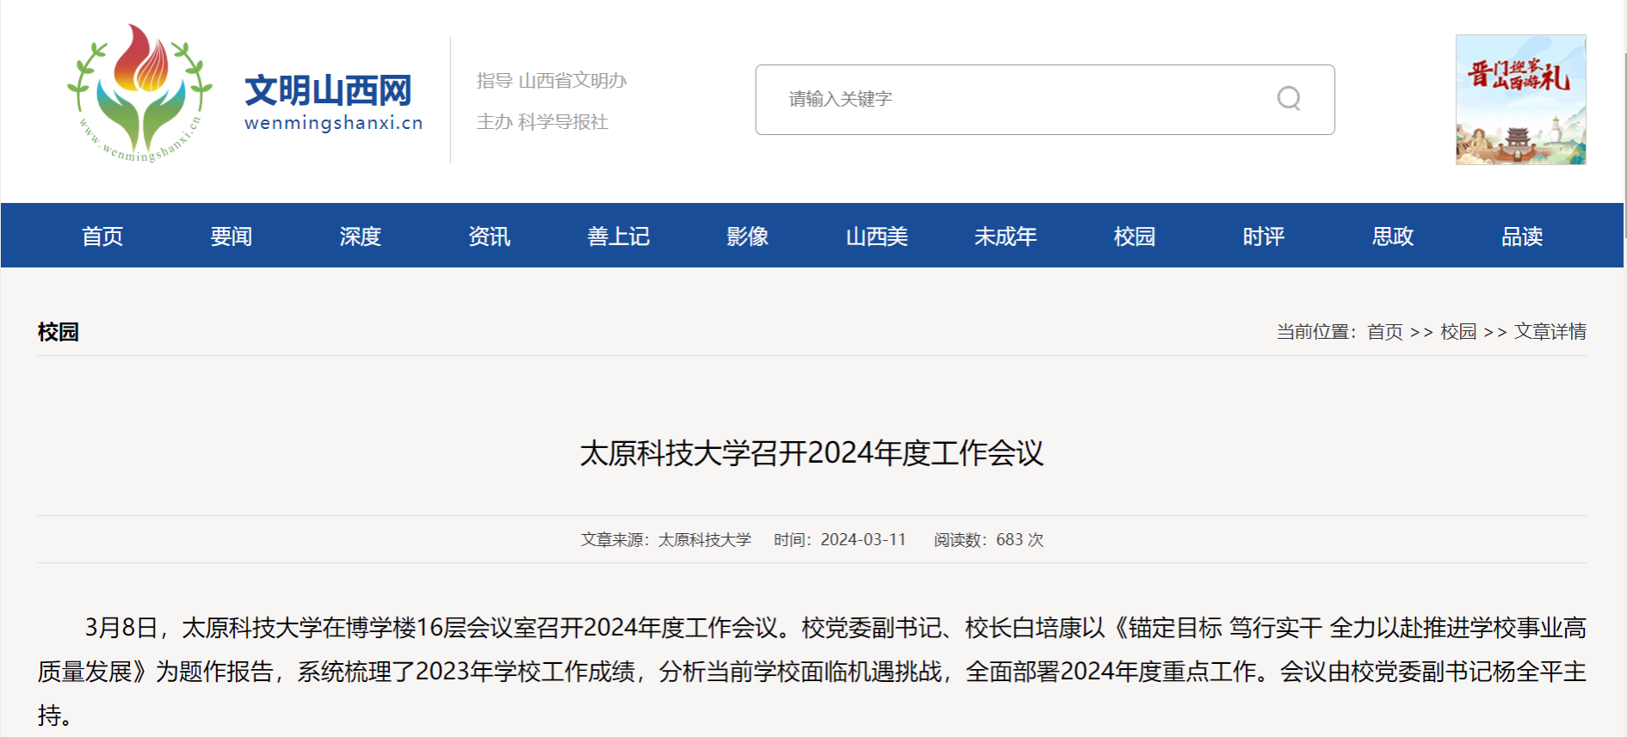Click 校园 in the blue navigation bar

1135,236
